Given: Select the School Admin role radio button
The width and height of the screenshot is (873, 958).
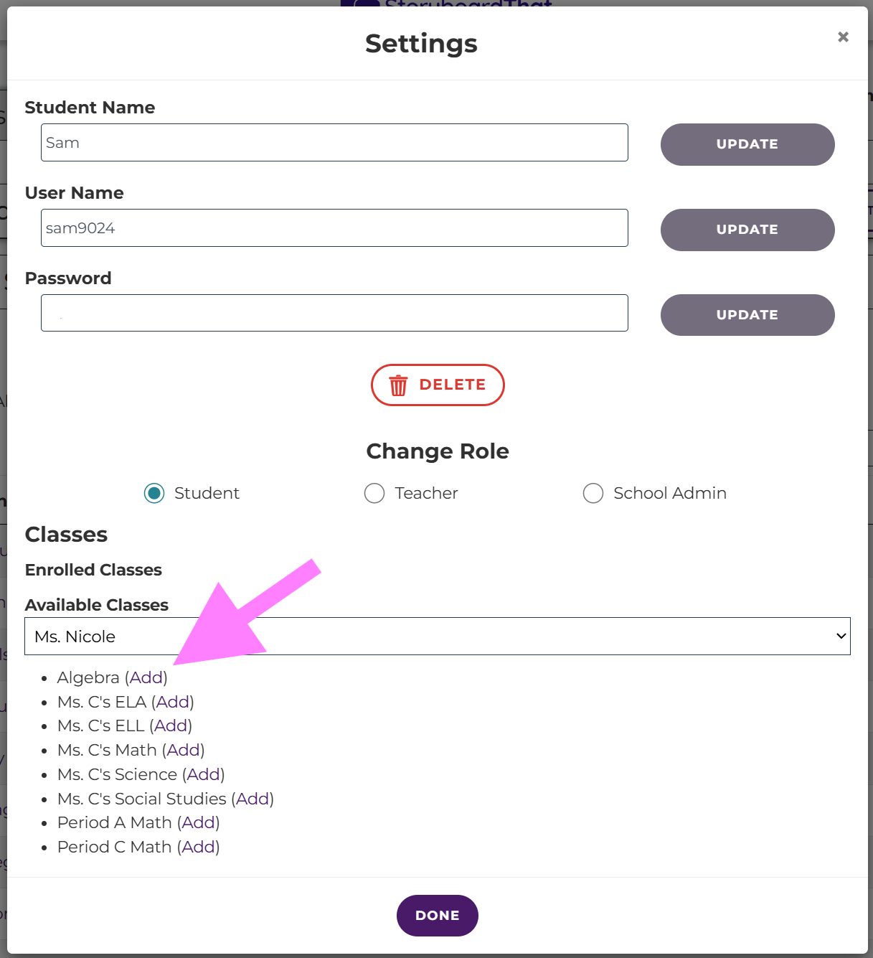Looking at the screenshot, I should (x=593, y=493).
